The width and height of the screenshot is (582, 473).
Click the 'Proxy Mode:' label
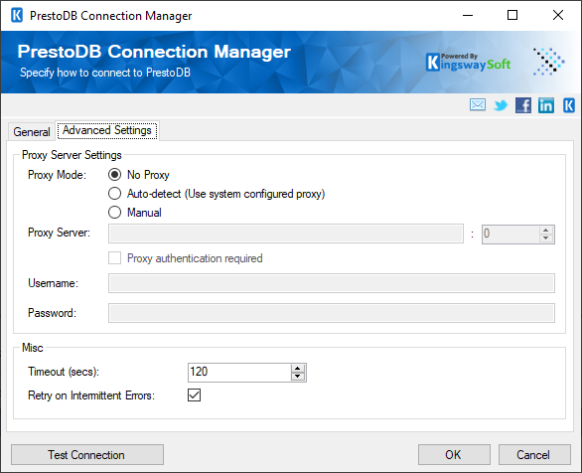point(57,175)
